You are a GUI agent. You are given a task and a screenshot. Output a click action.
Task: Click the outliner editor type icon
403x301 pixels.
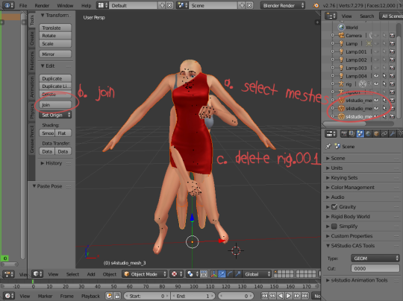click(331, 16)
